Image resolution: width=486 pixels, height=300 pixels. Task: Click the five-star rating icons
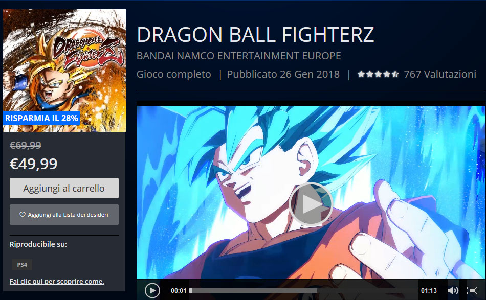click(378, 74)
